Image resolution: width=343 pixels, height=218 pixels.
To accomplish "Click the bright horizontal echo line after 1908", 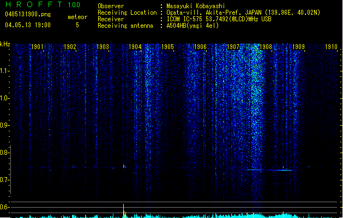I will point(284,170).
